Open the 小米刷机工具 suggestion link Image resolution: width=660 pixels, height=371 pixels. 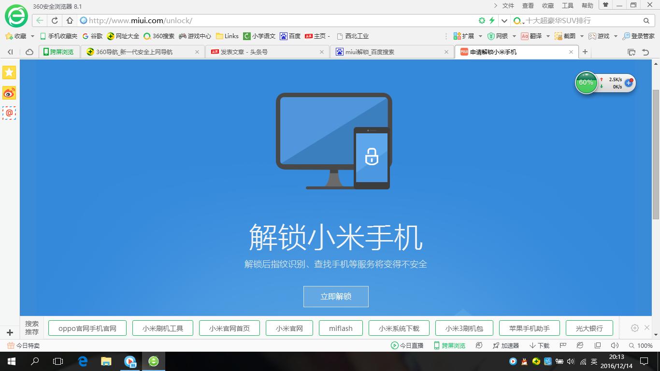[163, 328]
